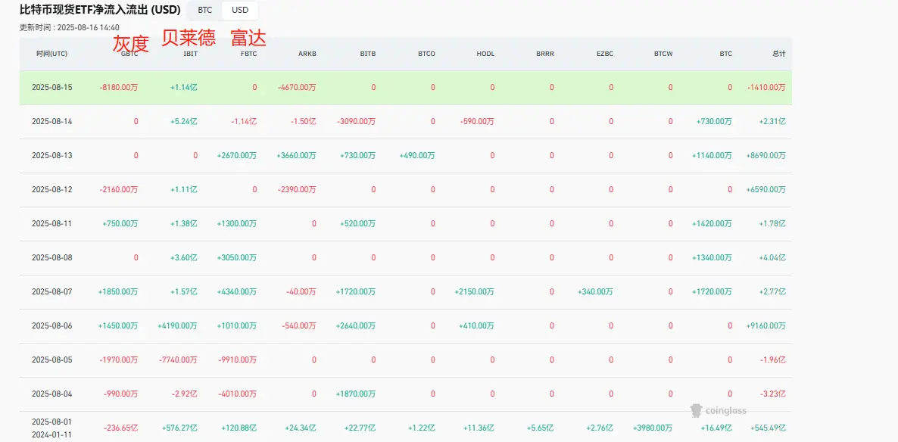Screen dimensions: 898x442
Task: Click the +4190.00万 IBIT value
Action: pyautogui.click(x=177, y=325)
